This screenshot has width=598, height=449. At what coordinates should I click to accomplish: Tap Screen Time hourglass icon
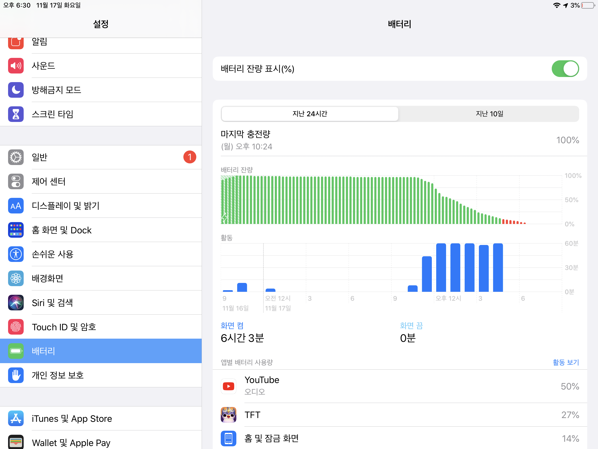point(16,114)
